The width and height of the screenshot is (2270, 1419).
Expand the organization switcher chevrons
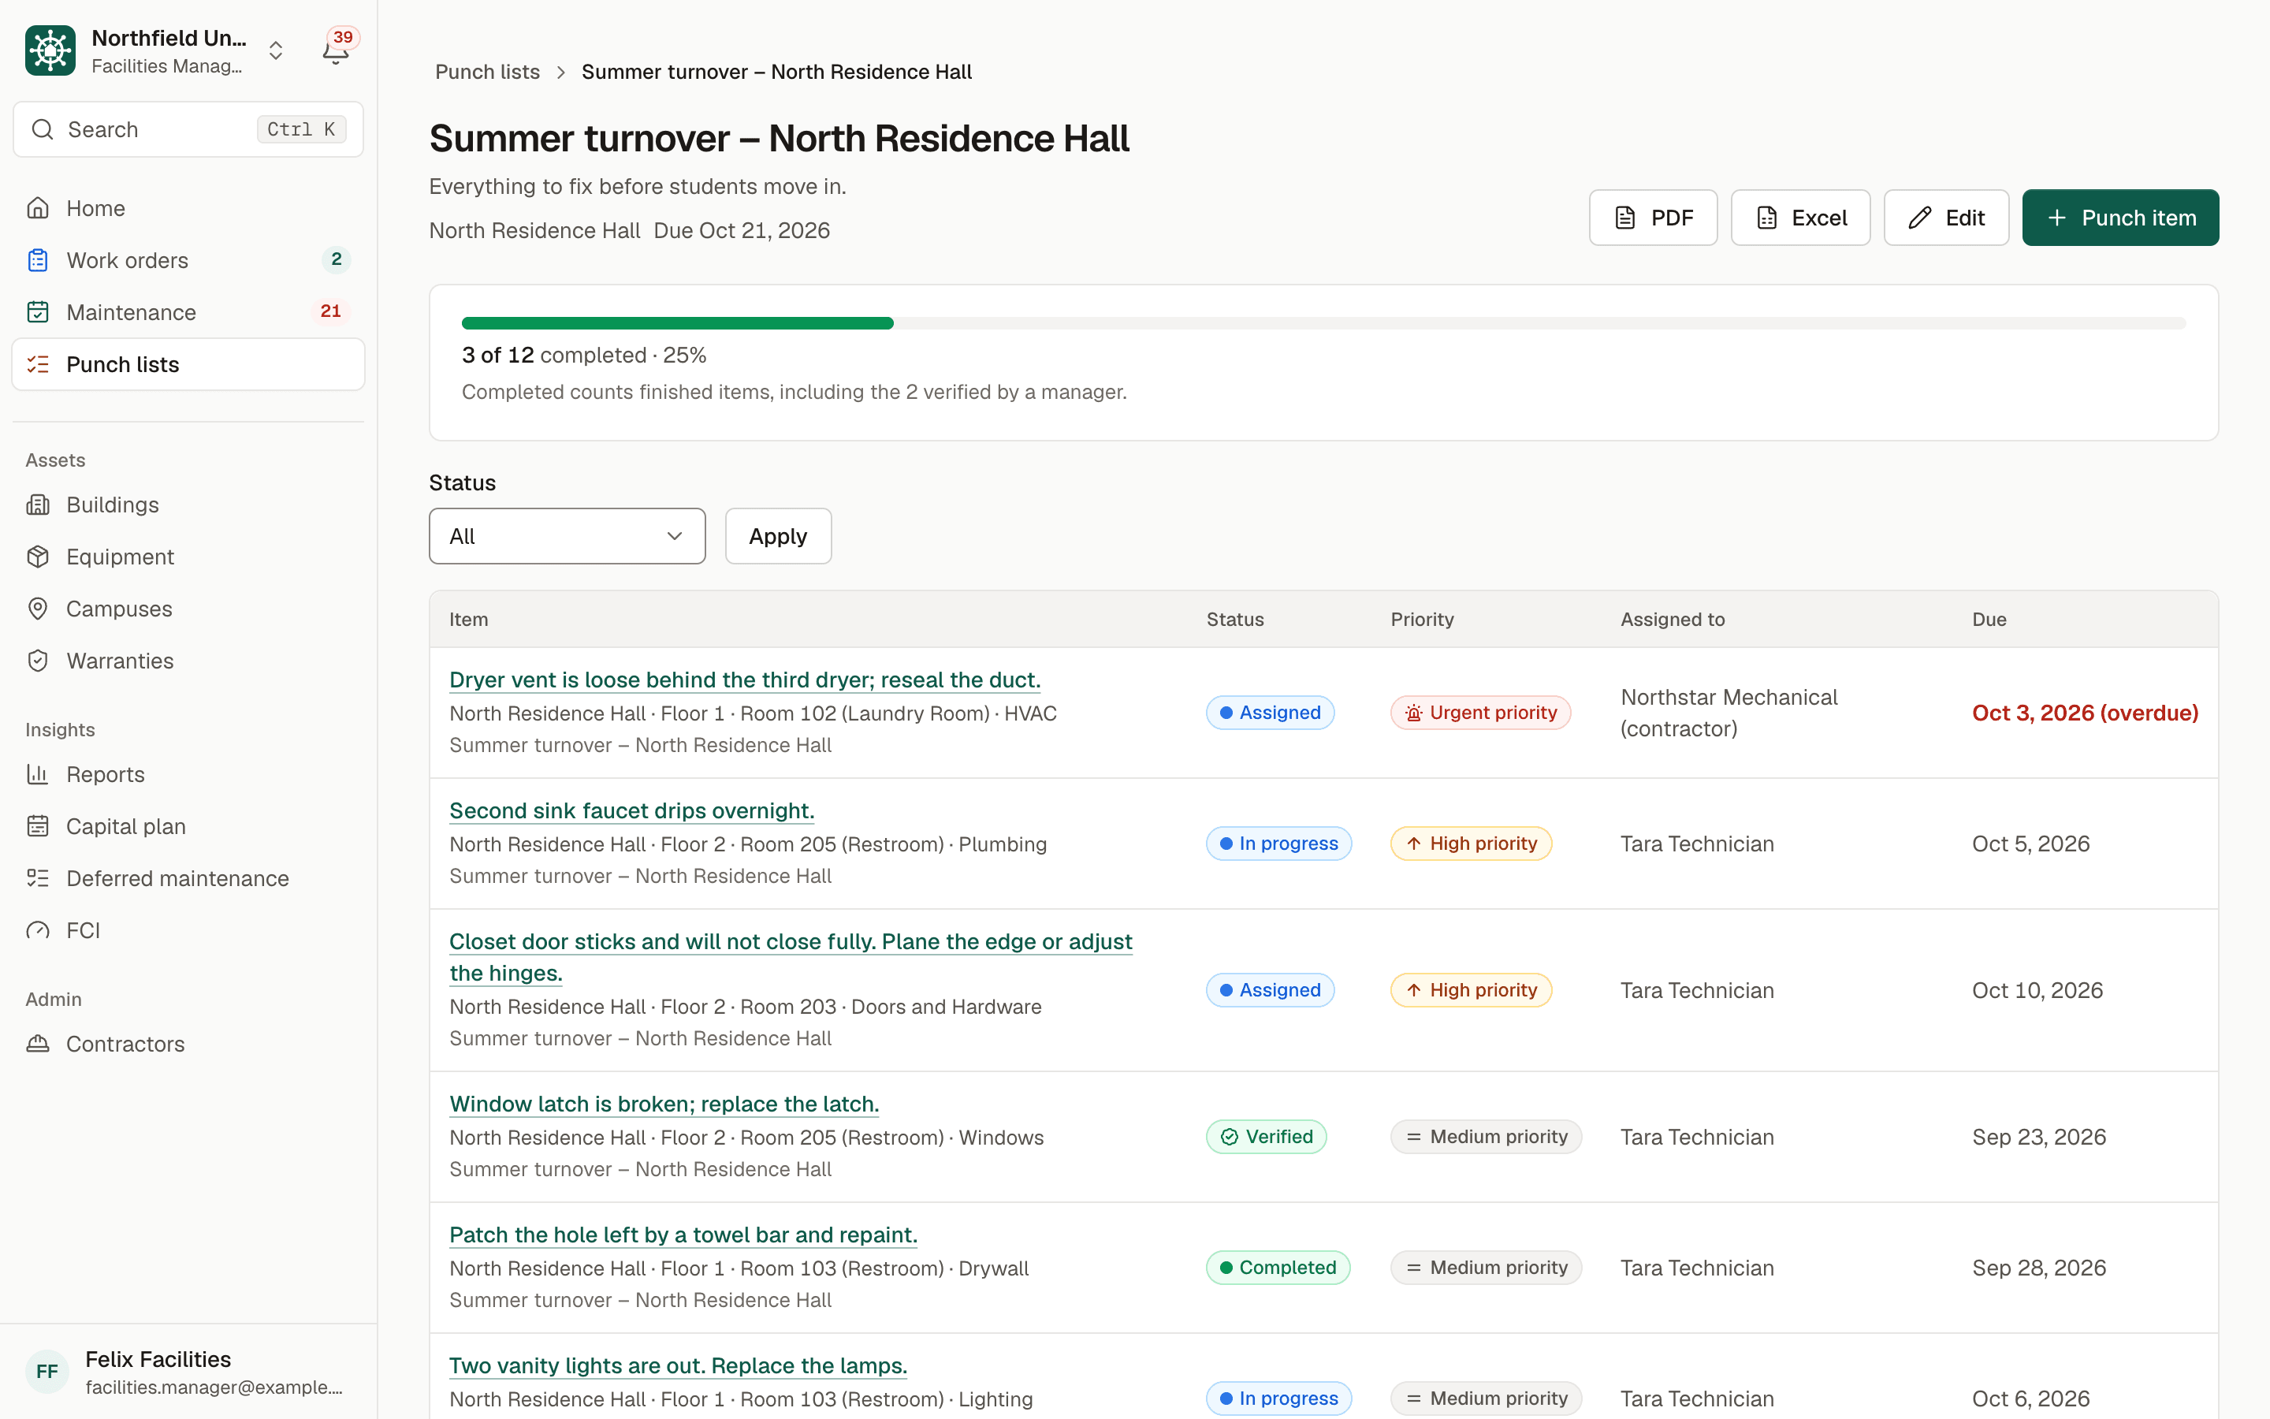(276, 50)
